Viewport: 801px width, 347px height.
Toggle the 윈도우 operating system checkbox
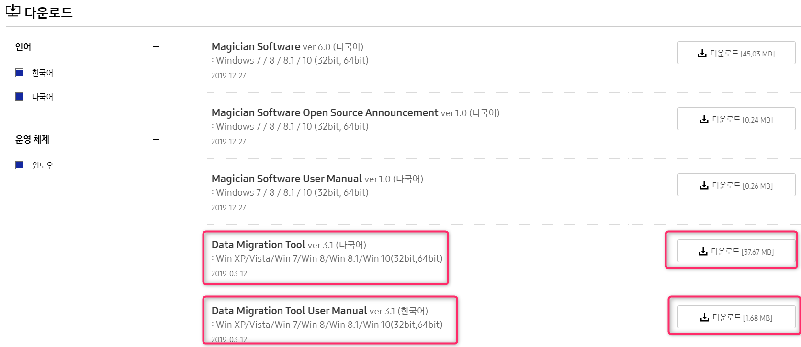(x=20, y=166)
